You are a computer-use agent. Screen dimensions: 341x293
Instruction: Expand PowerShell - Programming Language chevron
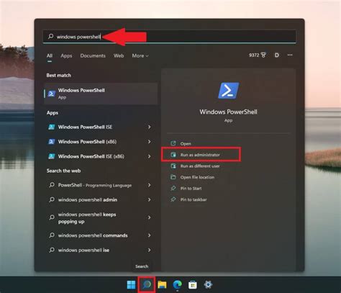coord(149,185)
